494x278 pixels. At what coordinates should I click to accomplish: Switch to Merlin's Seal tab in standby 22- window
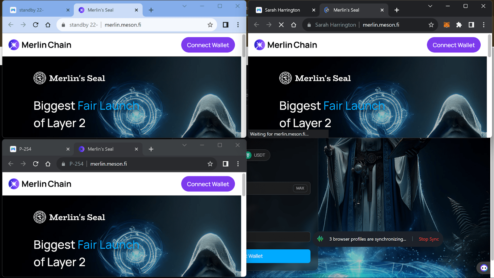point(108,10)
